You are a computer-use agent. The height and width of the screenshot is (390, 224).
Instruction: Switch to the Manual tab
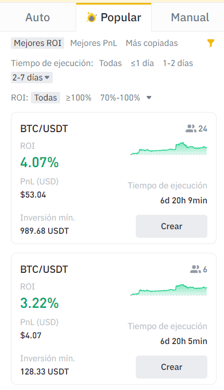(190, 17)
